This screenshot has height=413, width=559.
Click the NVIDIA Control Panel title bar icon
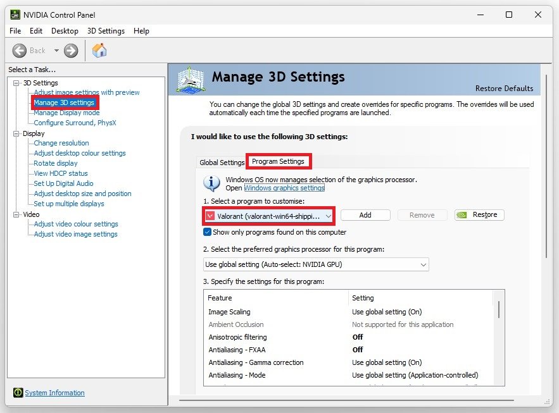tap(14, 15)
